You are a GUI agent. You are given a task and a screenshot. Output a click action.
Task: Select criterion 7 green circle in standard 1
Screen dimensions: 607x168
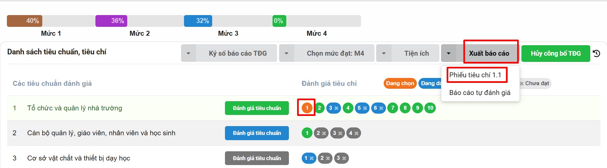[x=393, y=108]
